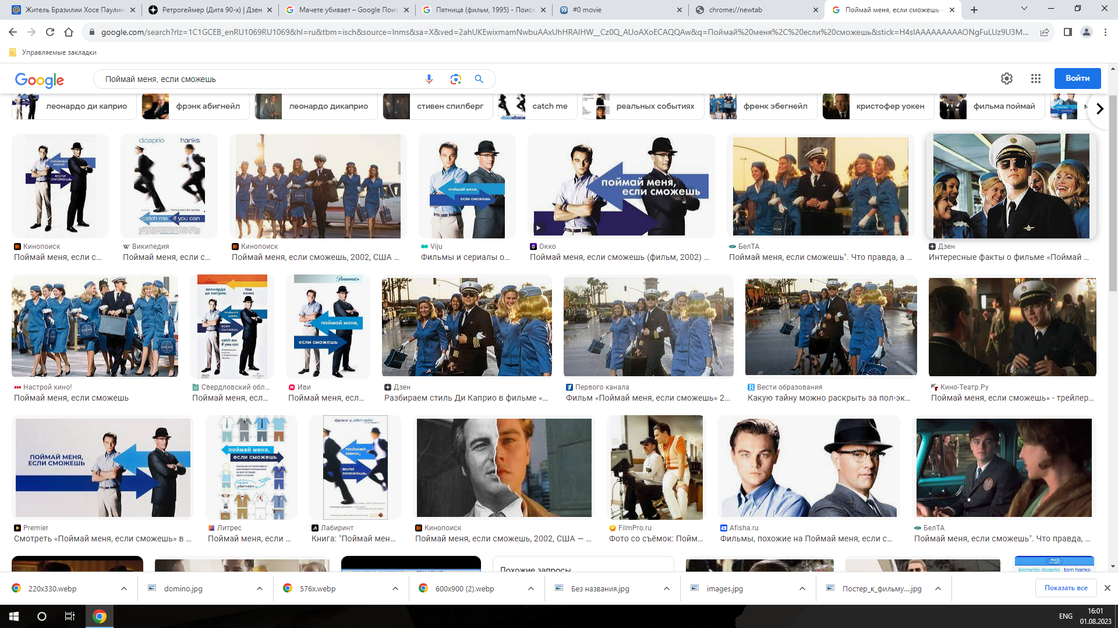
Task: Click the Войти sign-in button
Action: [1077, 78]
